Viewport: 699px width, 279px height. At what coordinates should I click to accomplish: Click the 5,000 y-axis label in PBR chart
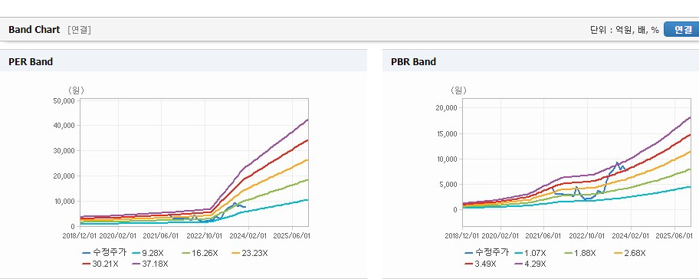point(448,184)
